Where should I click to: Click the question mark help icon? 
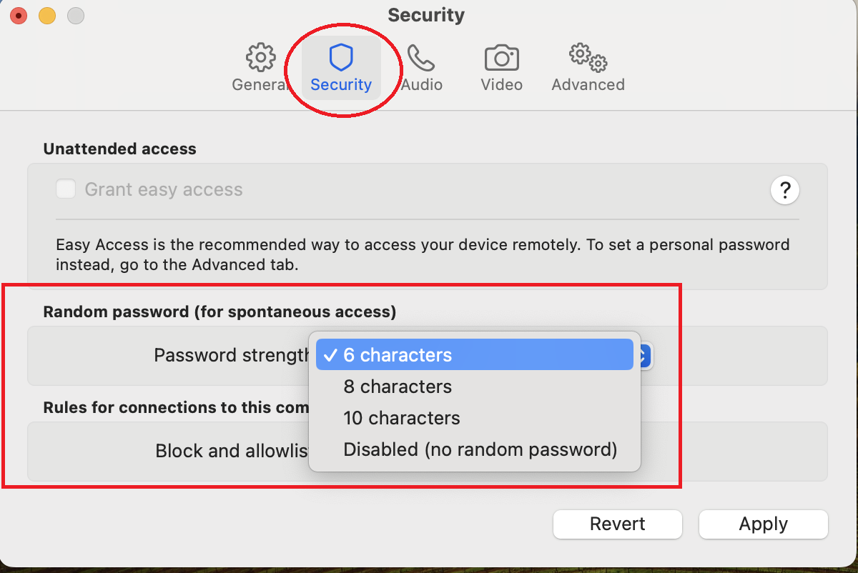[784, 190]
